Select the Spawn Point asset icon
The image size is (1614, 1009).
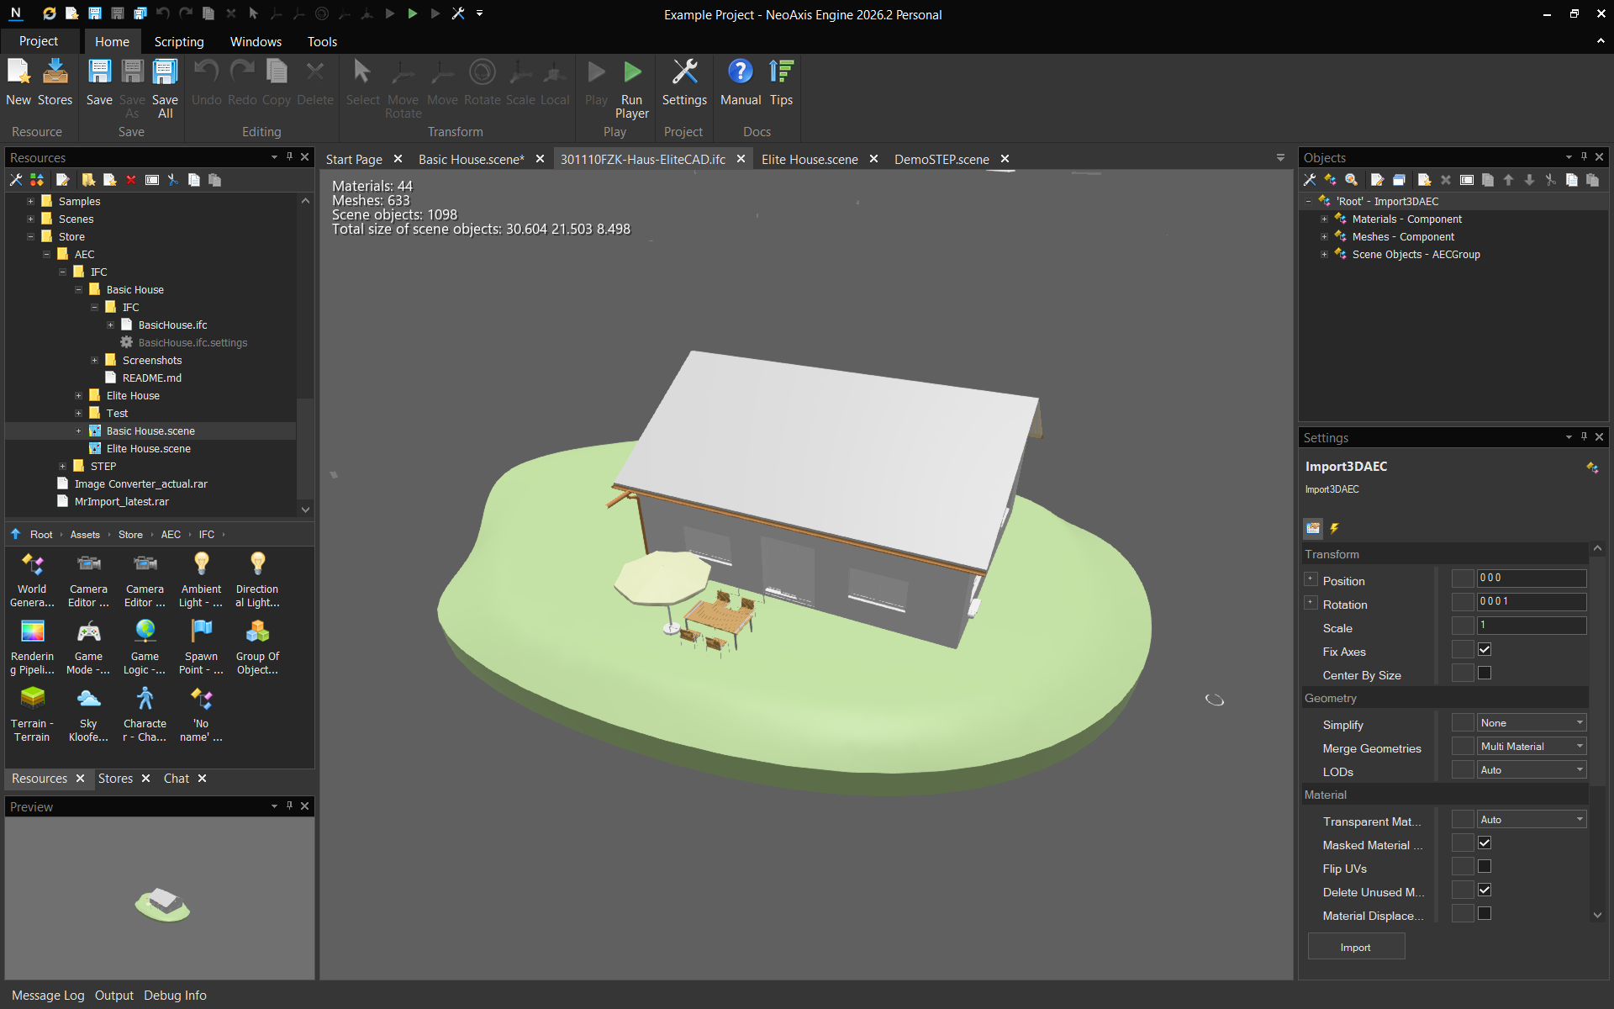tap(202, 631)
